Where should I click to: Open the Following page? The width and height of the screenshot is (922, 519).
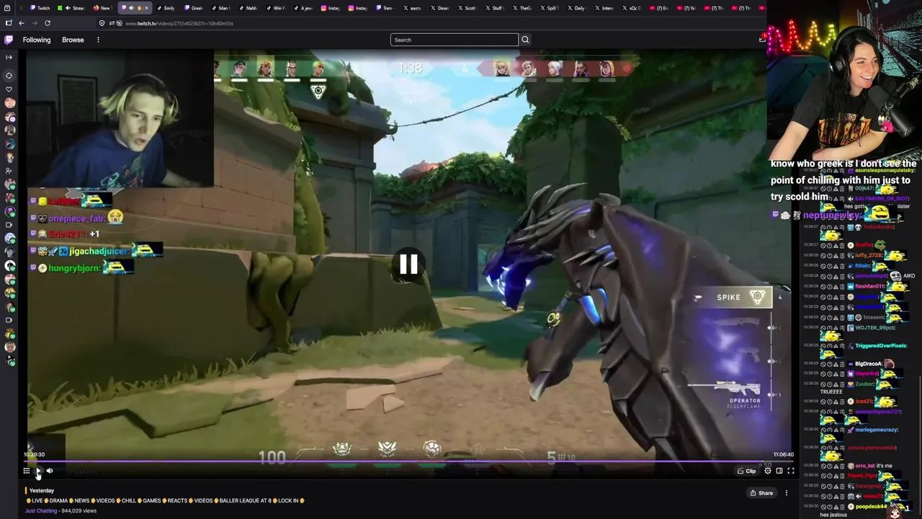coord(37,40)
